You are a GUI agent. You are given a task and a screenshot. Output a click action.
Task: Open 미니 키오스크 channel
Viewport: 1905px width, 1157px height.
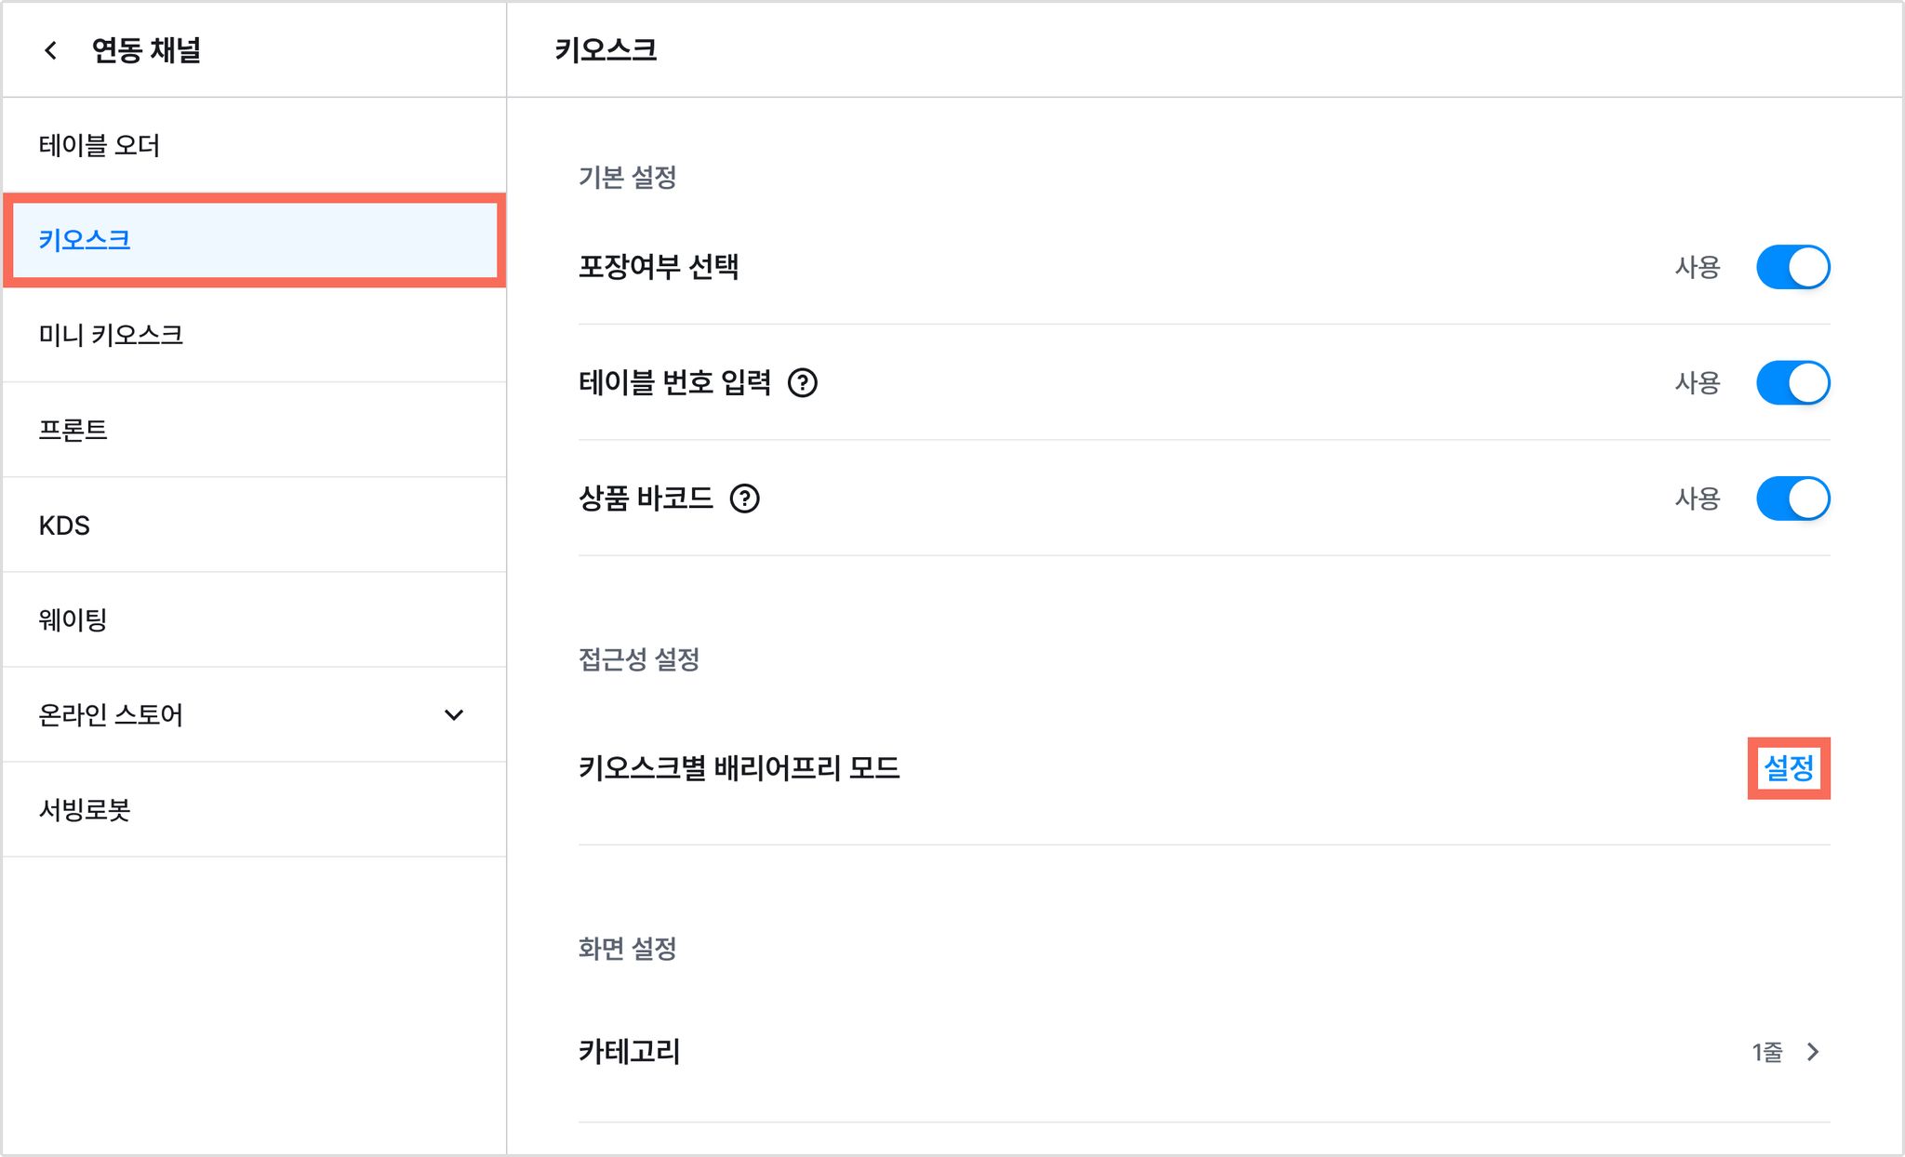coord(255,335)
